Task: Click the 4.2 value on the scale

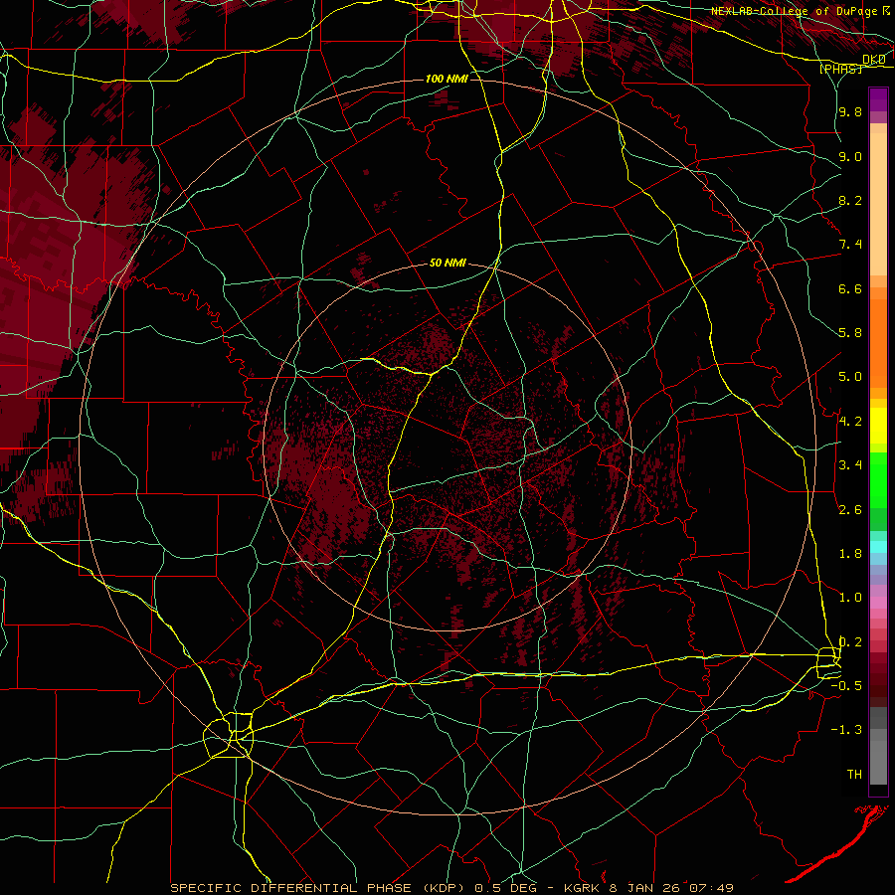Action: pyautogui.click(x=850, y=422)
